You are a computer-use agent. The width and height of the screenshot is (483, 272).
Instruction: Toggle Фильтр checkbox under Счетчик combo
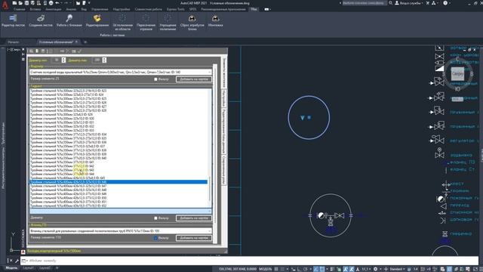pyautogui.click(x=155, y=79)
